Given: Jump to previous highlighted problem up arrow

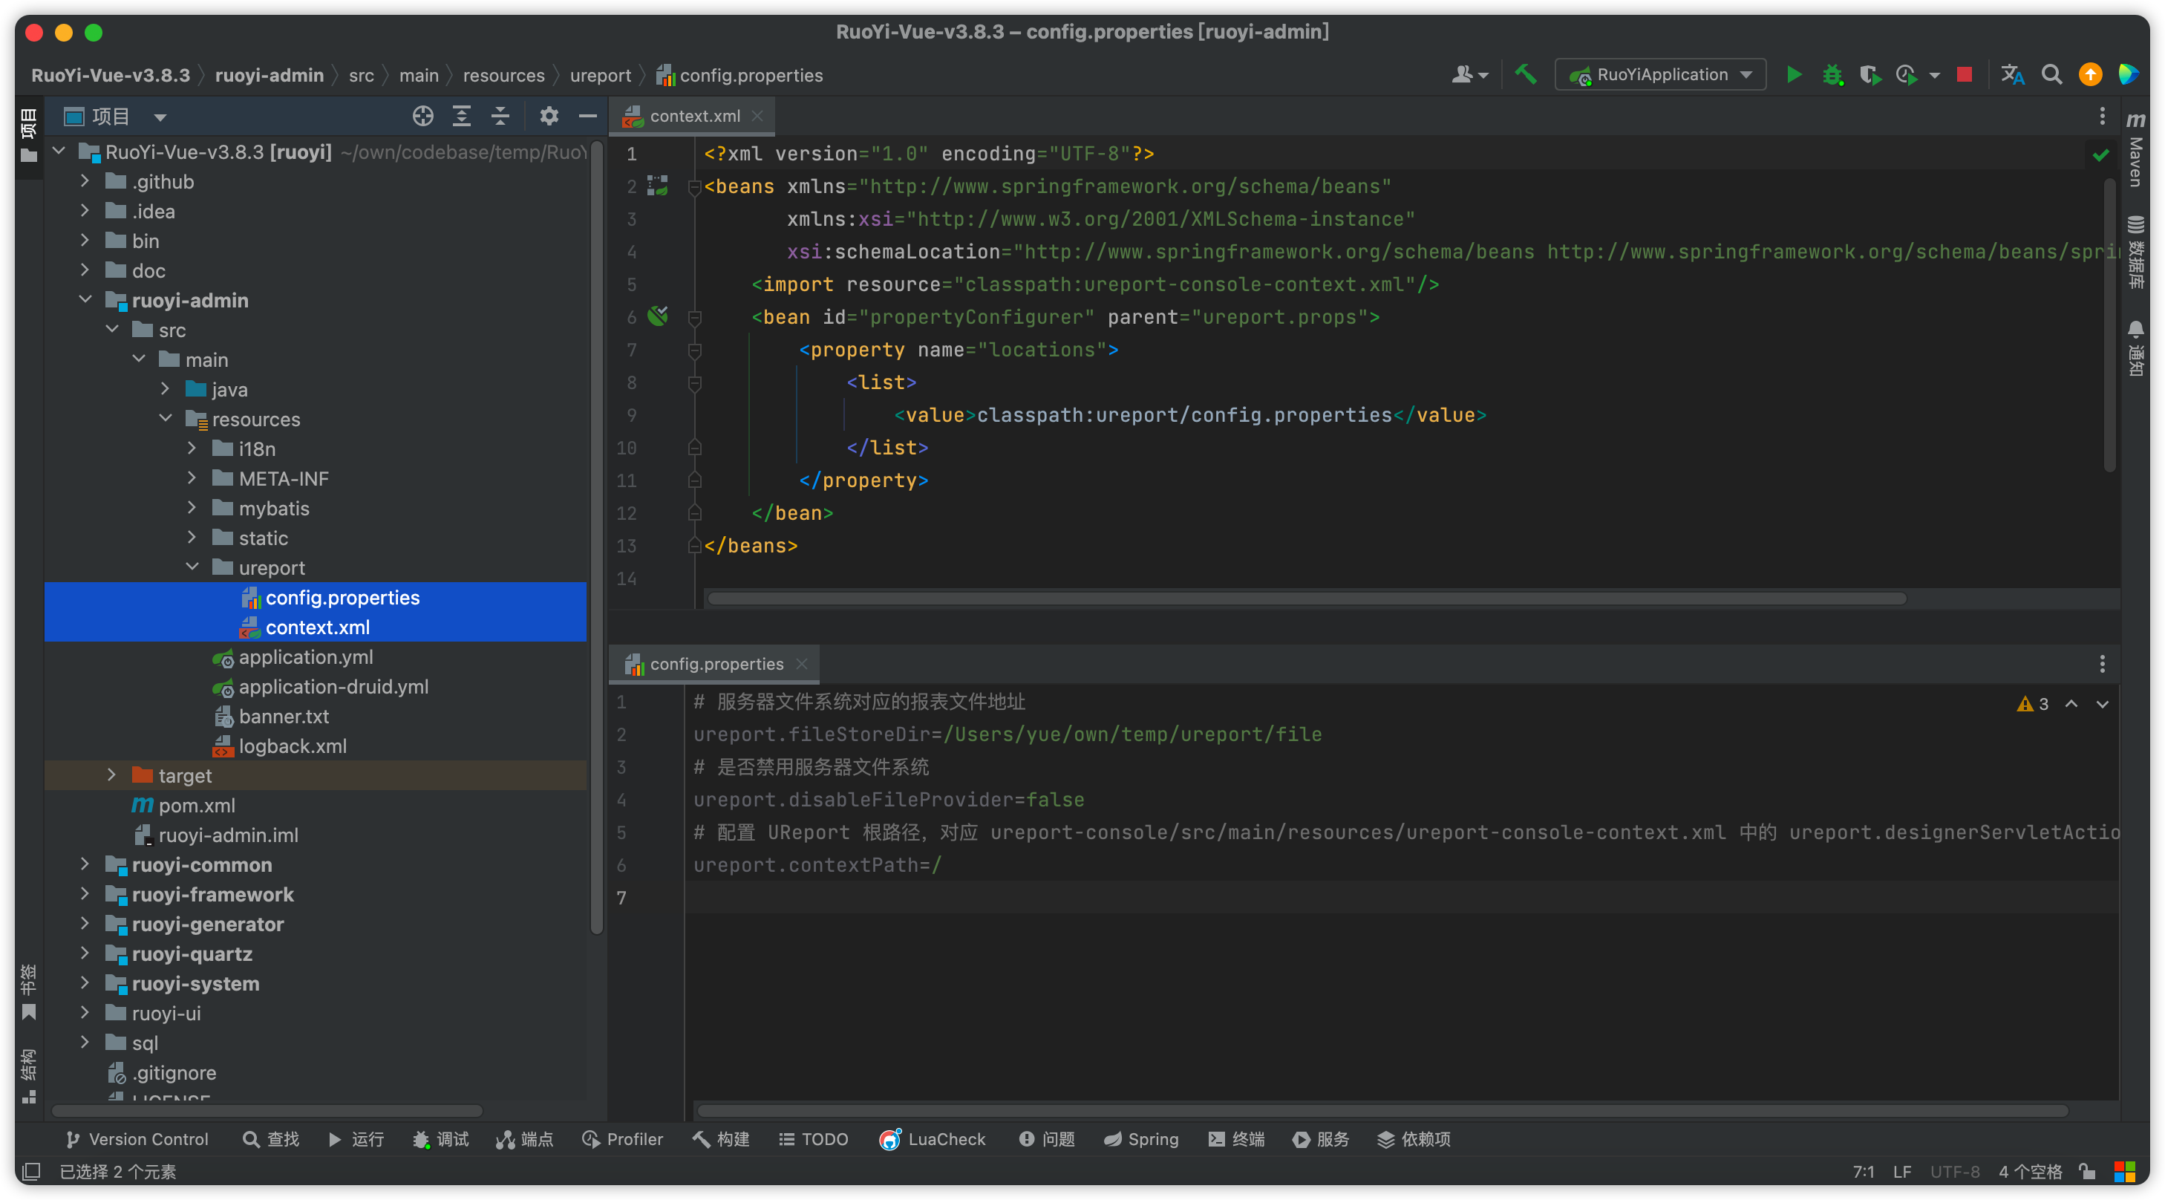Looking at the screenshot, I should [2071, 704].
